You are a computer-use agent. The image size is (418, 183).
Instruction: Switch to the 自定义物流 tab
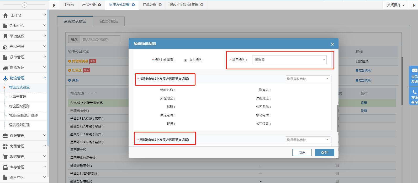click(109, 21)
